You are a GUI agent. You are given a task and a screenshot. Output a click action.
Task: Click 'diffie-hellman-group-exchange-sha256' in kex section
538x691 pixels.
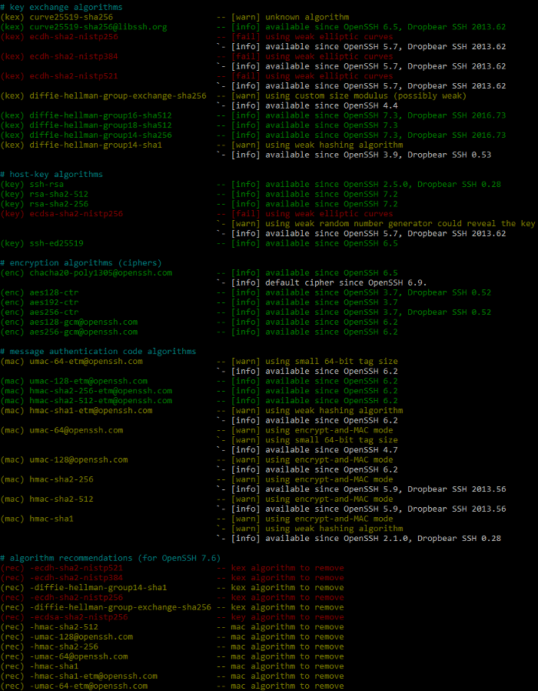(118, 95)
